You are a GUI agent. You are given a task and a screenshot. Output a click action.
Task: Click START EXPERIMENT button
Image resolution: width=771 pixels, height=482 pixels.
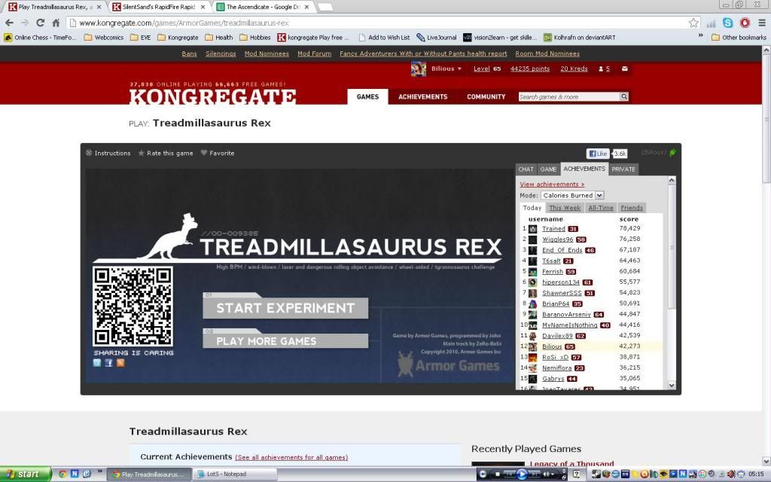pyautogui.click(x=285, y=308)
